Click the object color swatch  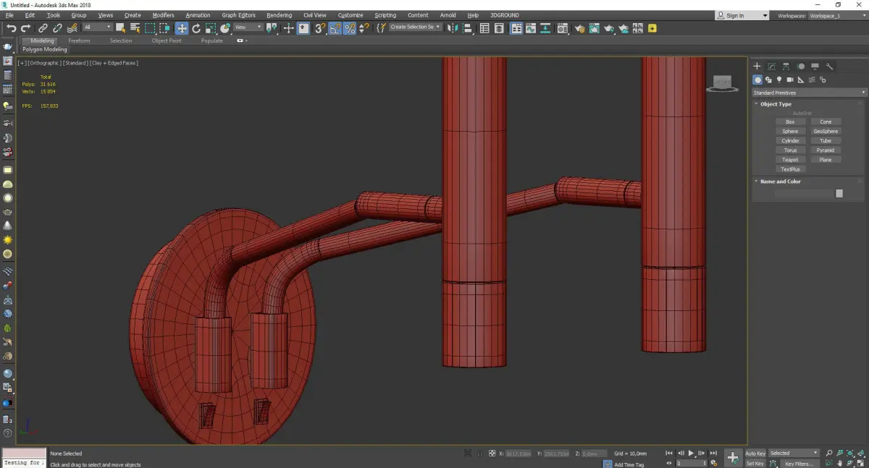tap(839, 193)
